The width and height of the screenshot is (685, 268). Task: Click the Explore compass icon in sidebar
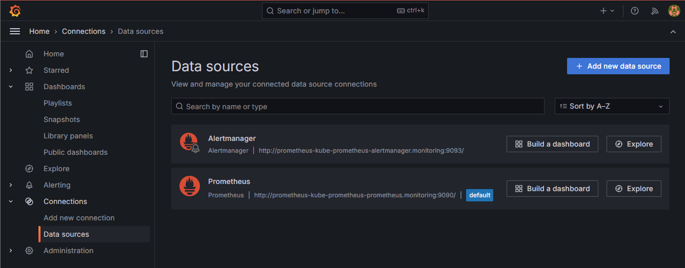click(x=29, y=169)
